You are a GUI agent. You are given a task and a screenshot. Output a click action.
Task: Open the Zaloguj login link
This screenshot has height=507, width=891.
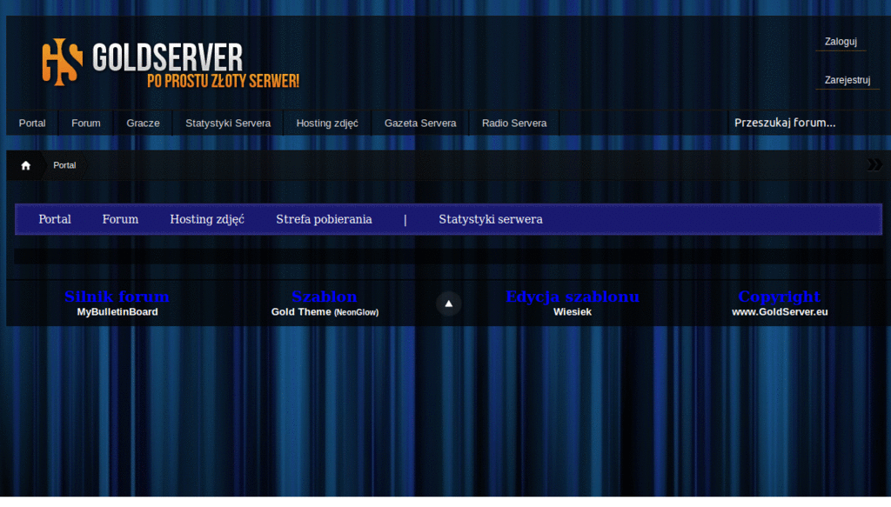click(841, 42)
